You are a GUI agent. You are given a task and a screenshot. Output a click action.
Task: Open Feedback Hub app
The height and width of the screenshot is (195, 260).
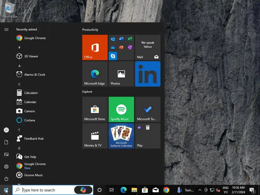click(x=30, y=138)
